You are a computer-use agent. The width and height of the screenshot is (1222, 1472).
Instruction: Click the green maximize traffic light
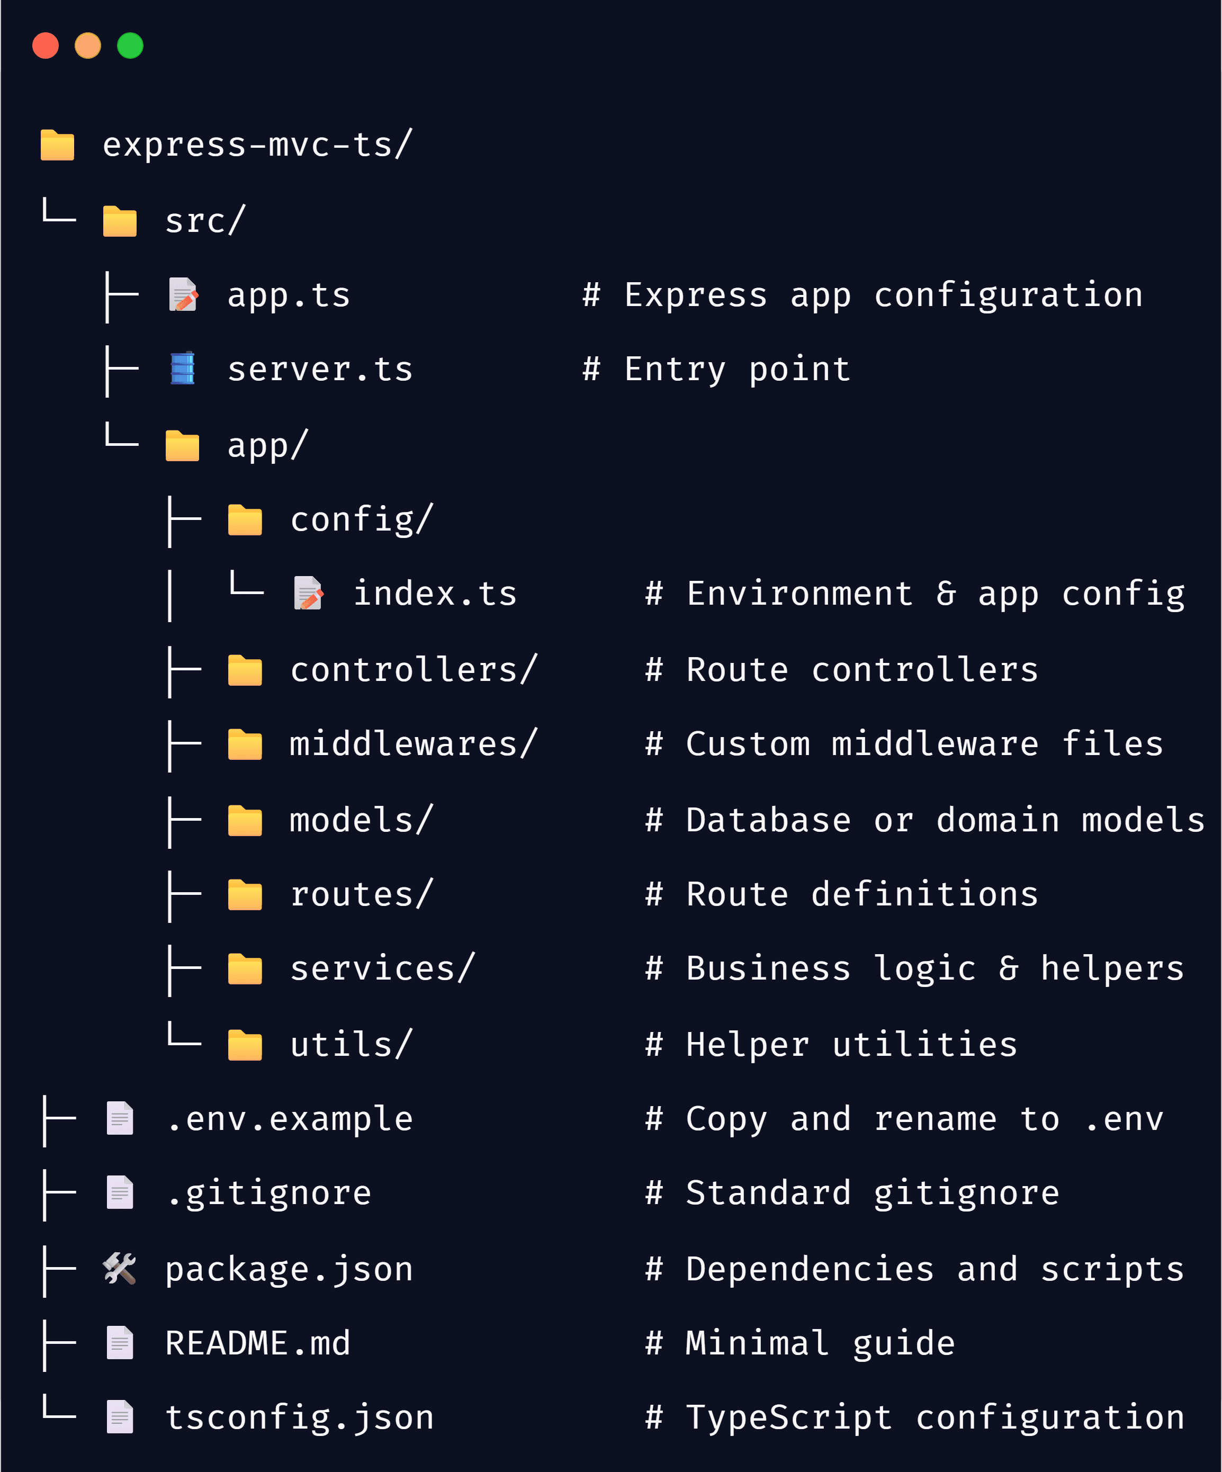[130, 46]
